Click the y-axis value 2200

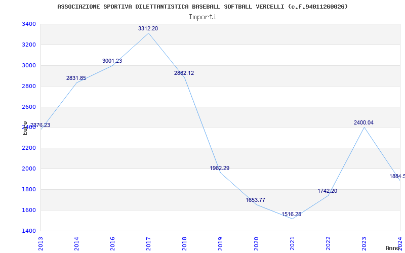[29, 148]
